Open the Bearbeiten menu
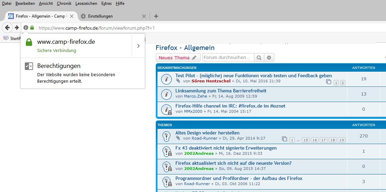Viewport: 386px width, 192px height. tap(25, 3)
